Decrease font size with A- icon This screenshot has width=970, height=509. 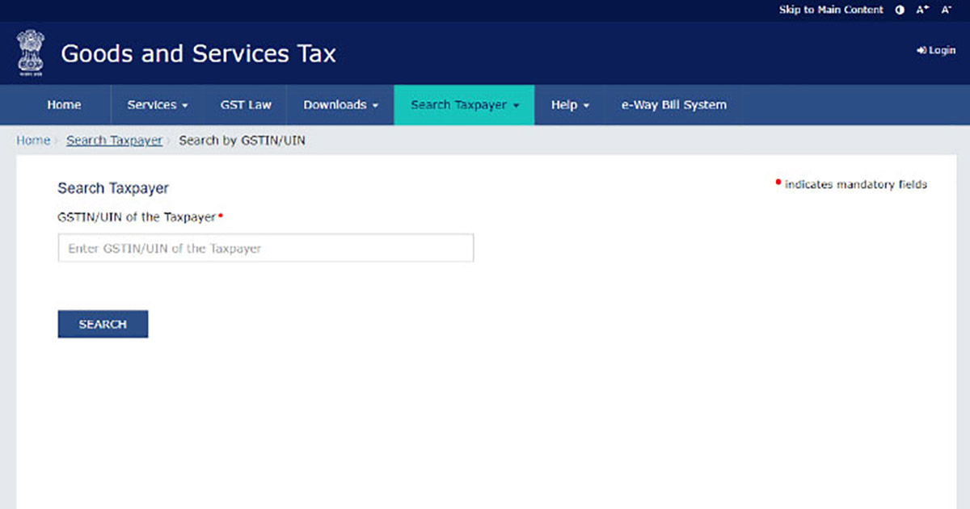pyautogui.click(x=946, y=10)
